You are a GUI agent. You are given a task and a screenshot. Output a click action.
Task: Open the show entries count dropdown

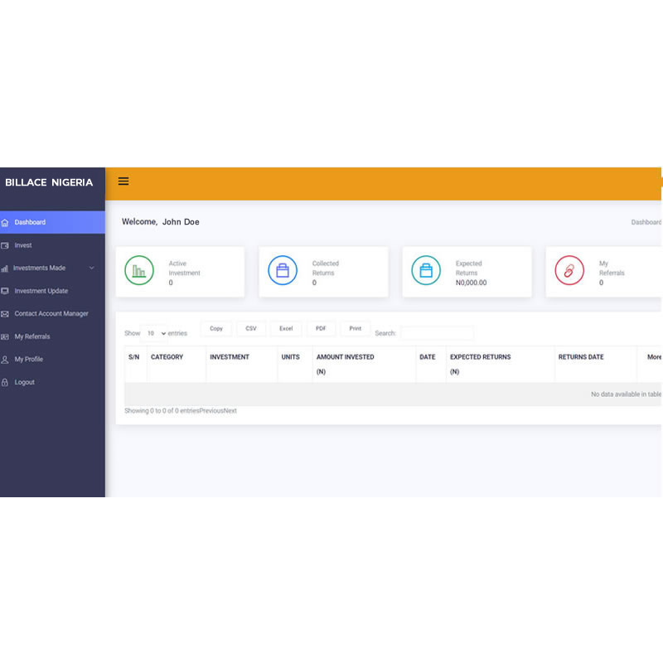point(154,334)
